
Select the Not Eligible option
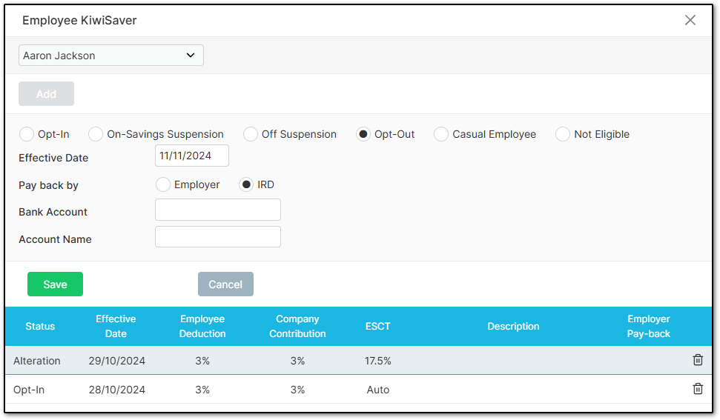point(563,134)
